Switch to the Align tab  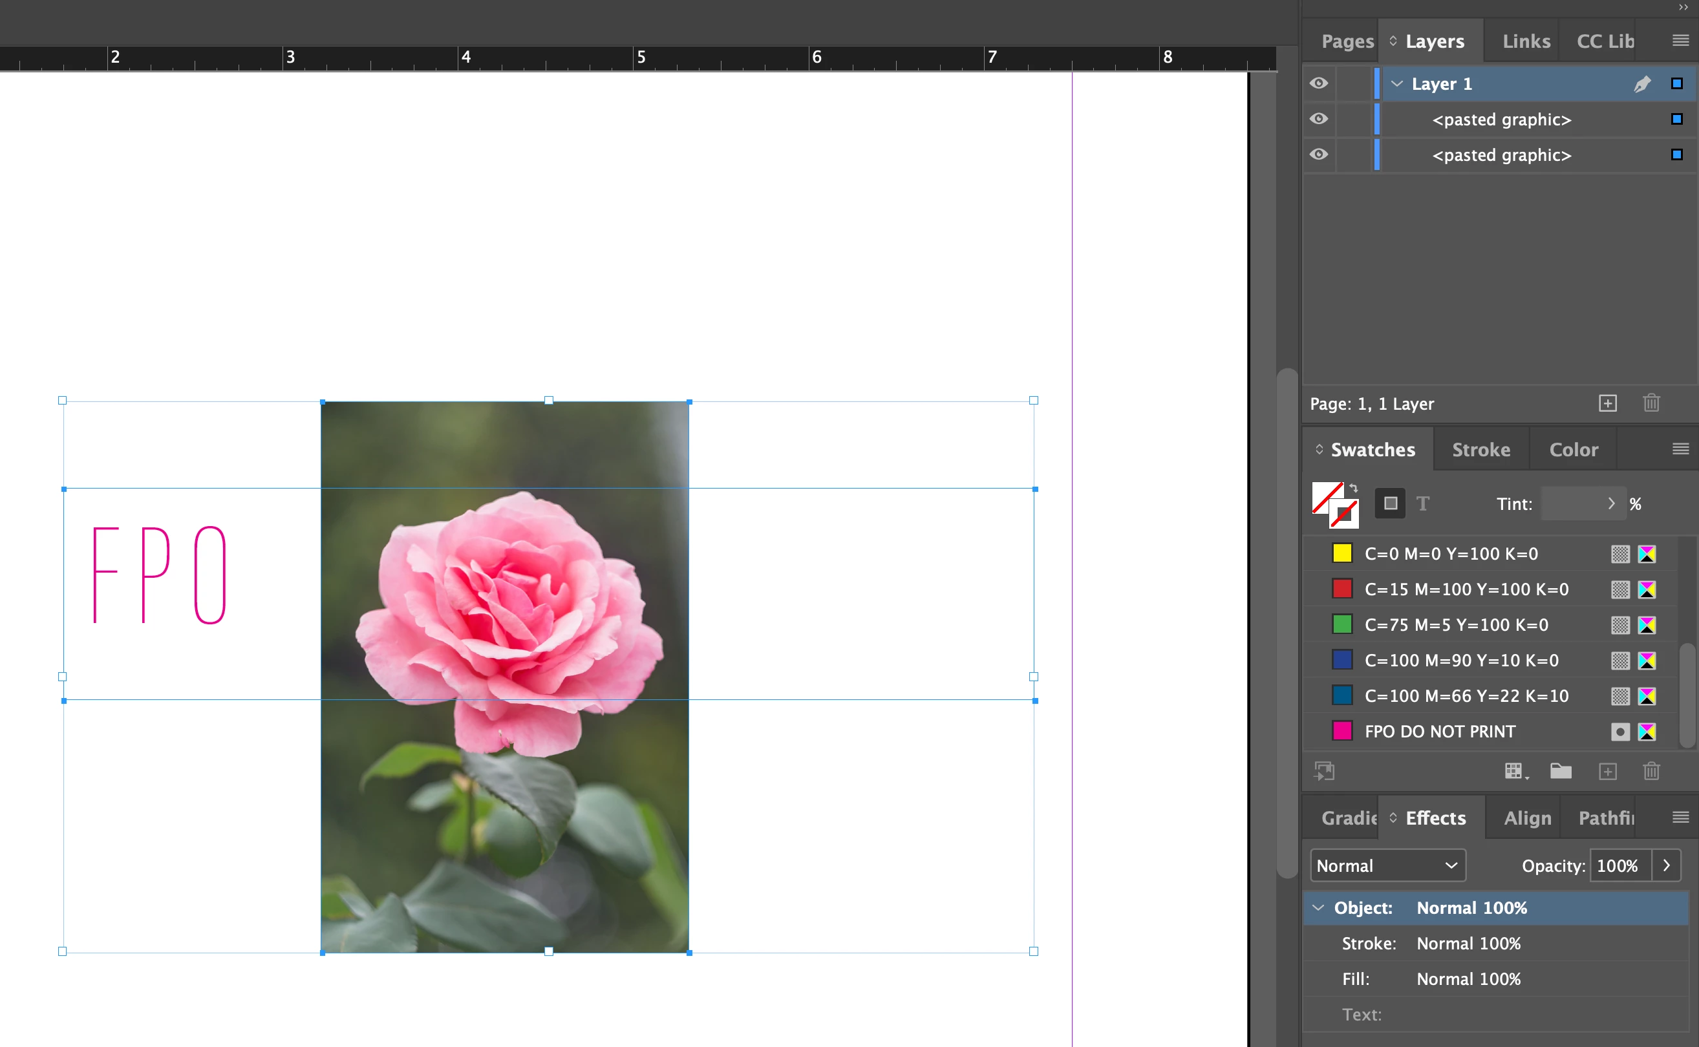1527,818
